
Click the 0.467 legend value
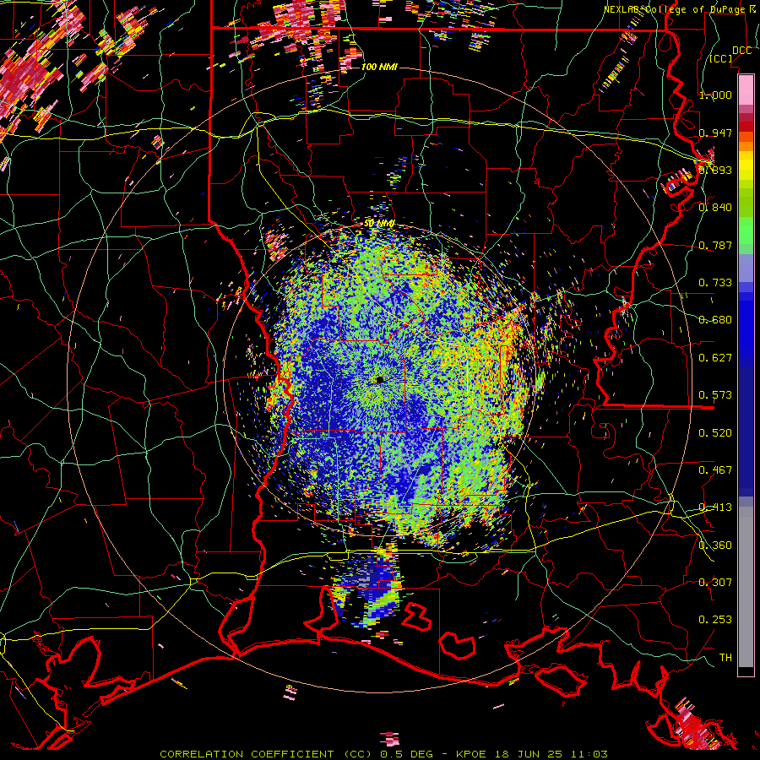[x=715, y=470]
